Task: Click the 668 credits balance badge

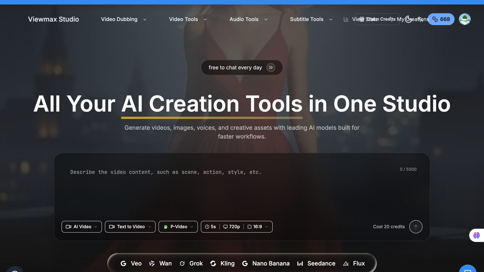Action: pos(441,19)
